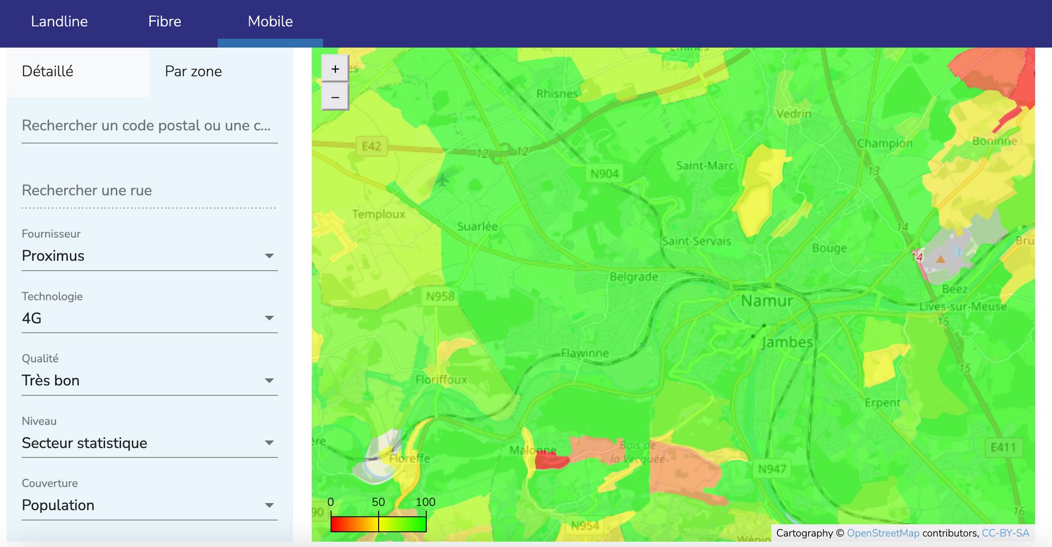
Task: Zoom out on the coverage map
Action: pyautogui.click(x=335, y=97)
